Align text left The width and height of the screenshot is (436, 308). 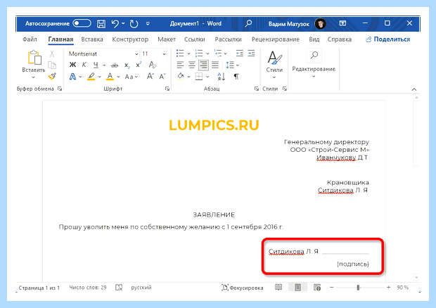coord(180,65)
